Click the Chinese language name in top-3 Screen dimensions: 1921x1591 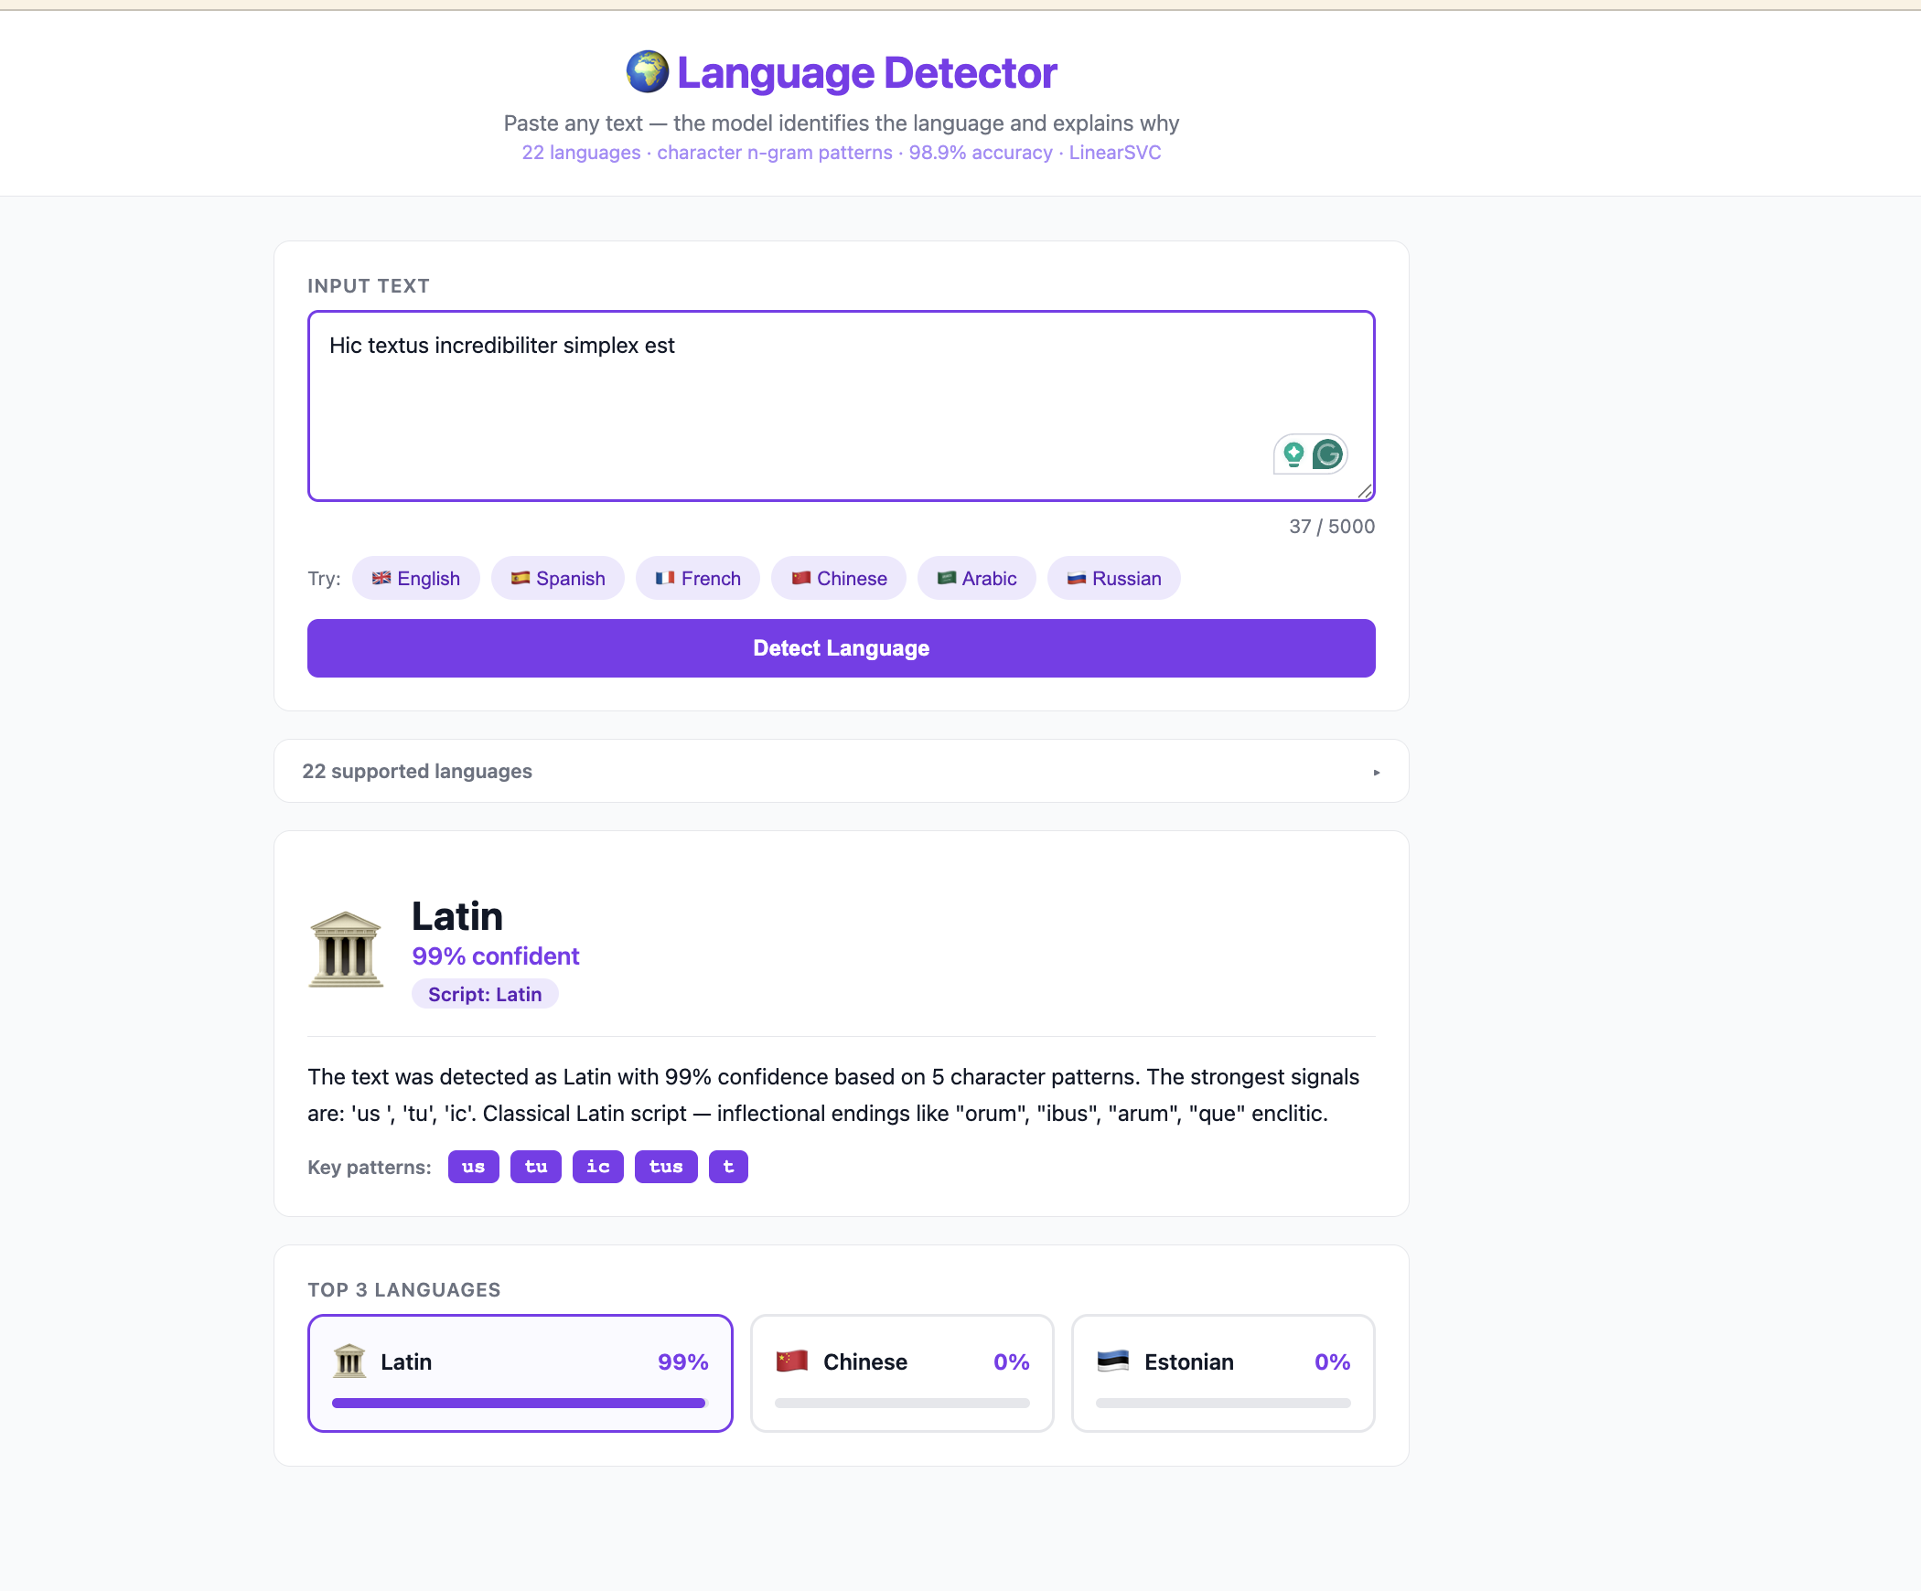pos(865,1361)
